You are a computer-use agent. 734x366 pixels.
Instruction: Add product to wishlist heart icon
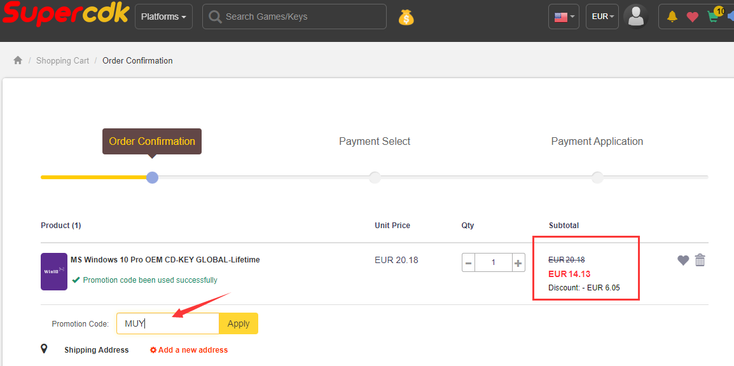pyautogui.click(x=683, y=260)
